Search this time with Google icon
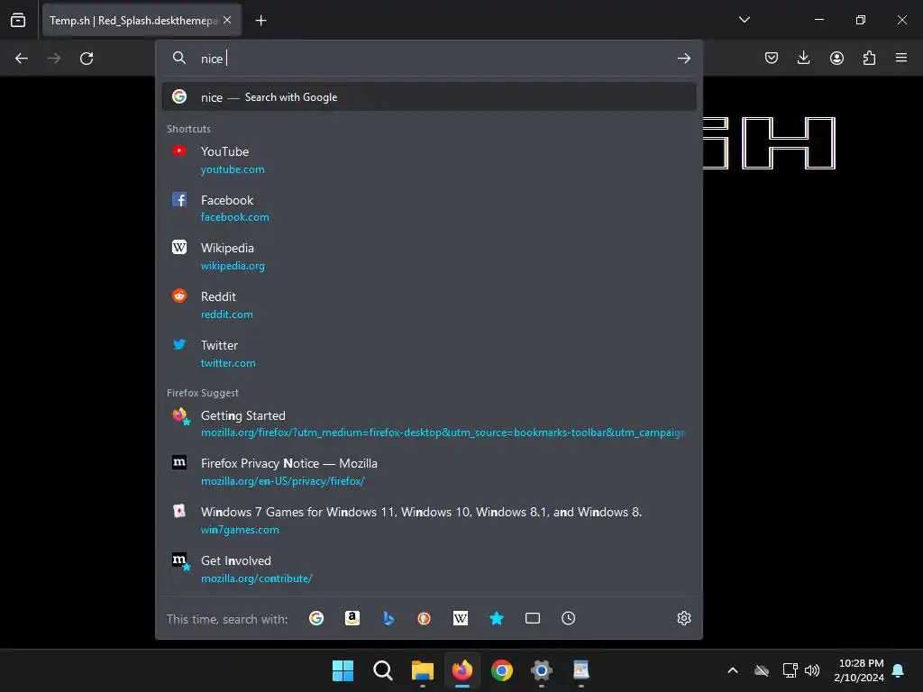The image size is (923, 692). click(316, 618)
